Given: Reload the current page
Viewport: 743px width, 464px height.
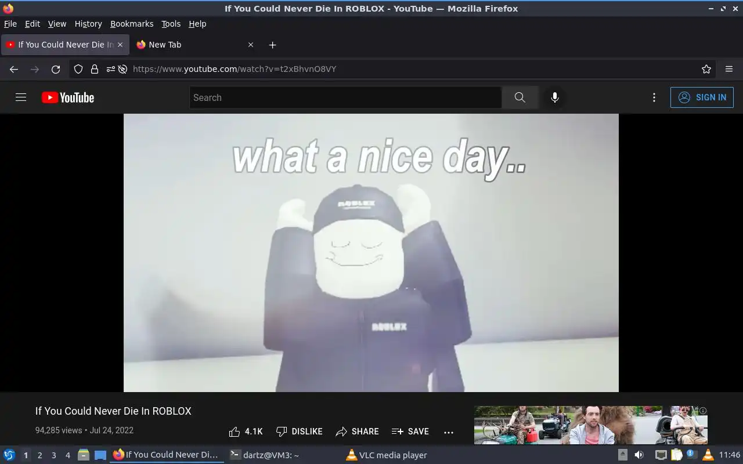Looking at the screenshot, I should click(56, 69).
